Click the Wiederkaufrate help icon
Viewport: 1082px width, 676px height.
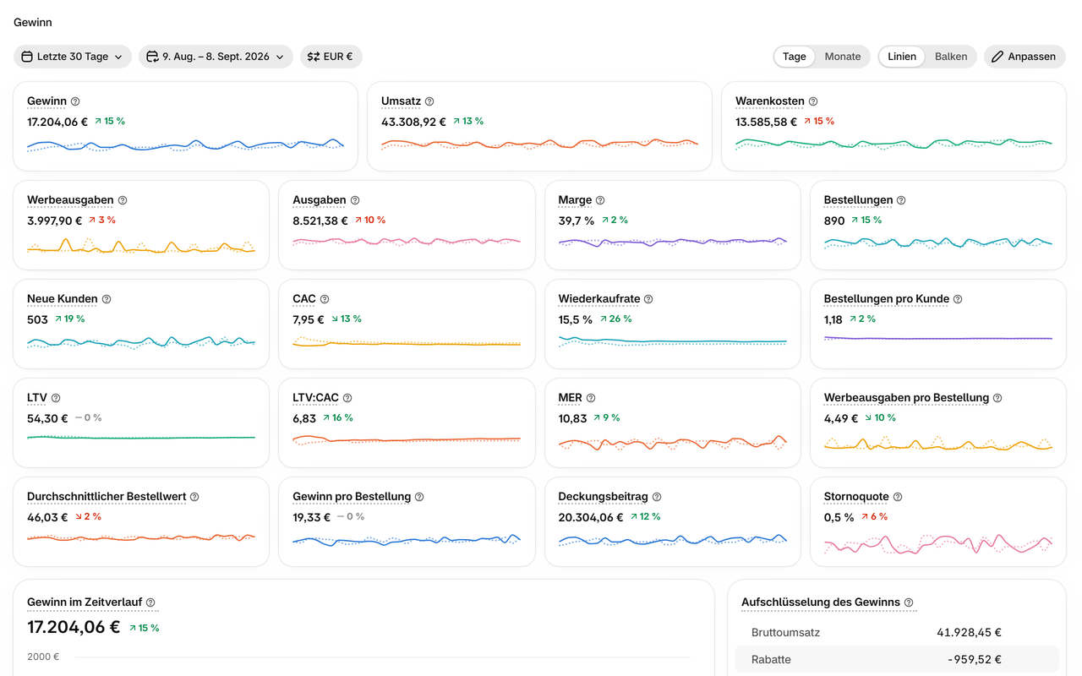(648, 299)
